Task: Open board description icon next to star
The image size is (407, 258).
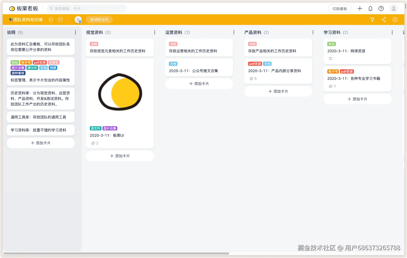Action: 60,20
